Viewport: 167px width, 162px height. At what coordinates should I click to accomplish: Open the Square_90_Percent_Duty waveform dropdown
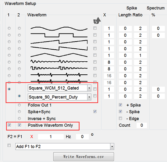click(89, 97)
